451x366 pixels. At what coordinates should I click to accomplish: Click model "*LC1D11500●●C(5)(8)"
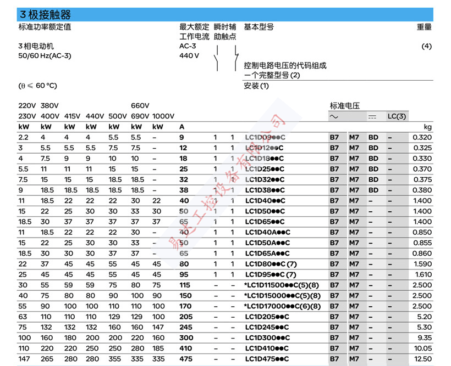click(x=281, y=285)
